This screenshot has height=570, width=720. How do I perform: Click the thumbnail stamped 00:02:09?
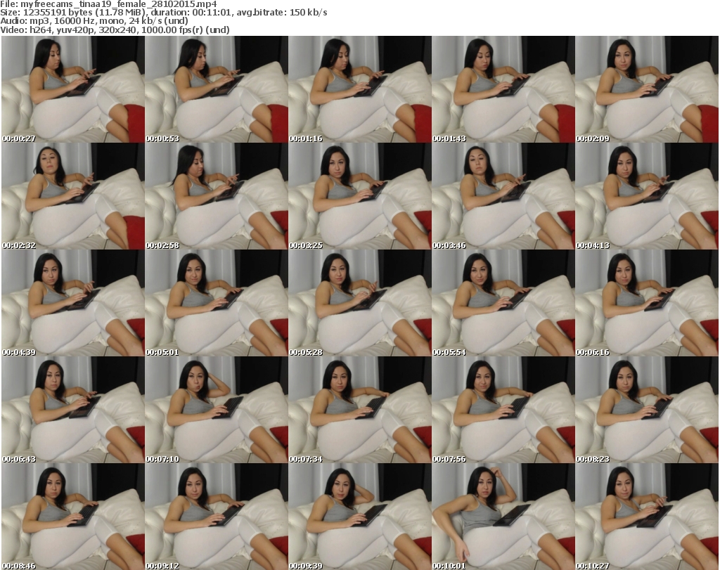(647, 89)
